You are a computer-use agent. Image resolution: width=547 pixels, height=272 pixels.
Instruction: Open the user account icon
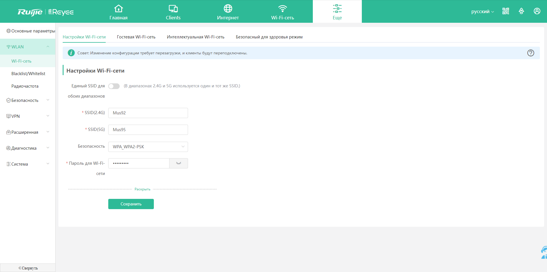point(537,11)
